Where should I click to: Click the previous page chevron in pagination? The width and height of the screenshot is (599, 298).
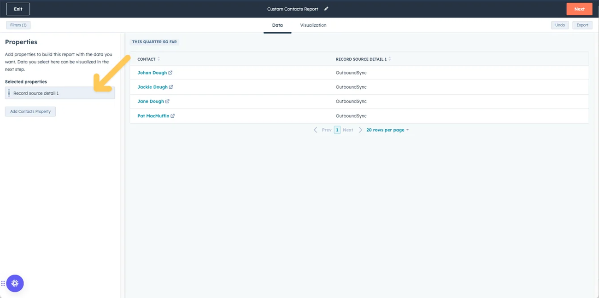pos(316,130)
